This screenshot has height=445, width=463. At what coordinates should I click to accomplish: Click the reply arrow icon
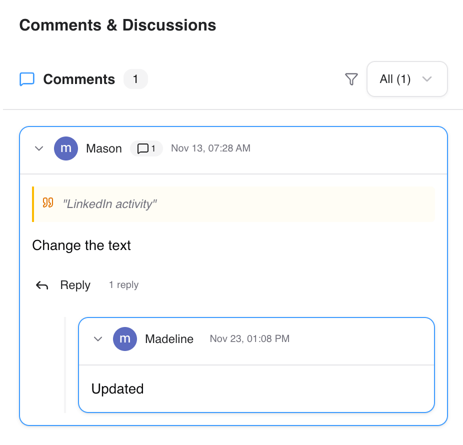pyautogui.click(x=42, y=285)
